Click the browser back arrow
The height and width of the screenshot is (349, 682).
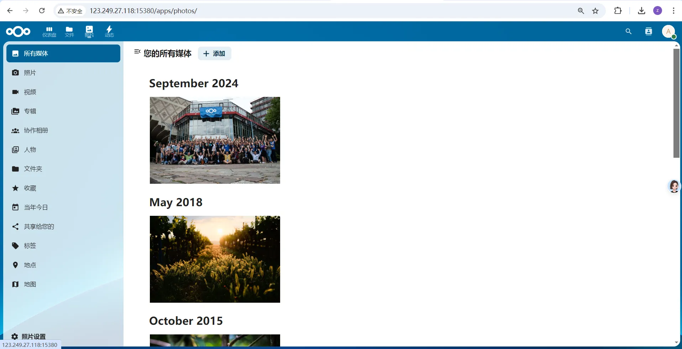click(10, 11)
